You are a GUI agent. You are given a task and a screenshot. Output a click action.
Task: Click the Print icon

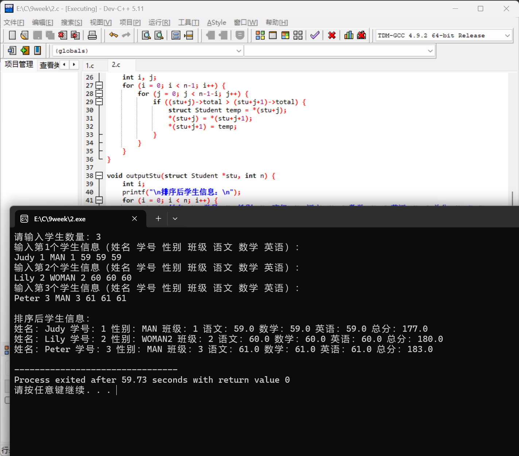[x=92, y=35]
